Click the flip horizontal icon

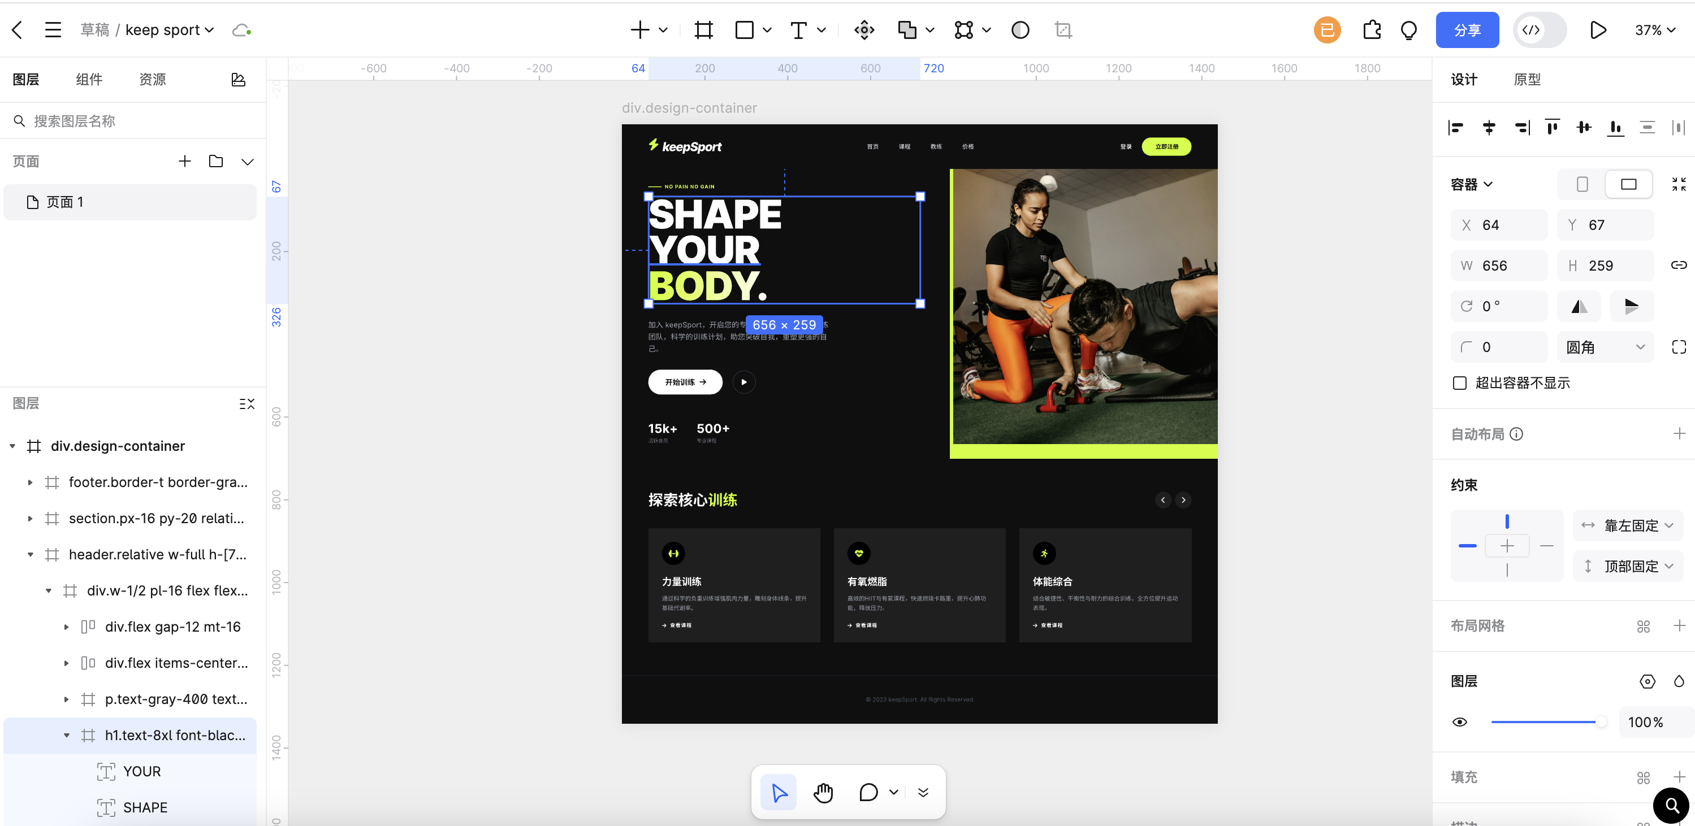pos(1579,306)
